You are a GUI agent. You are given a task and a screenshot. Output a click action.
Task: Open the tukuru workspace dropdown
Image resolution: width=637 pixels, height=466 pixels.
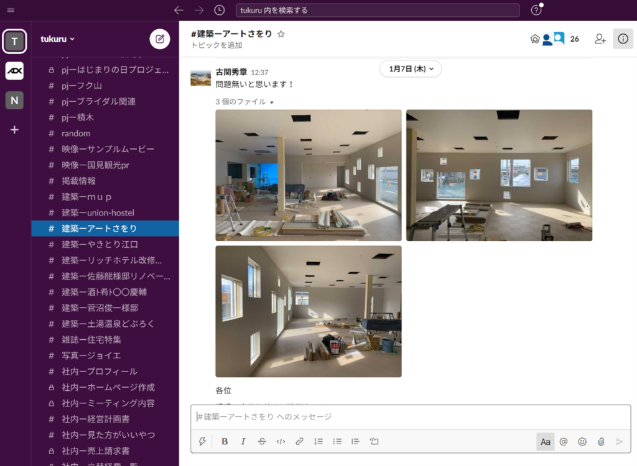[x=56, y=39]
